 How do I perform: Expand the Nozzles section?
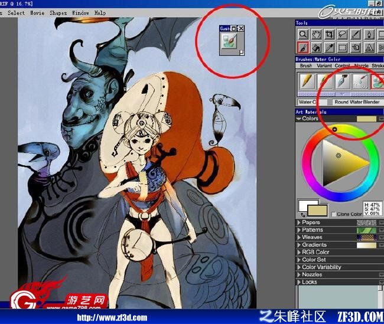pyautogui.click(x=299, y=274)
